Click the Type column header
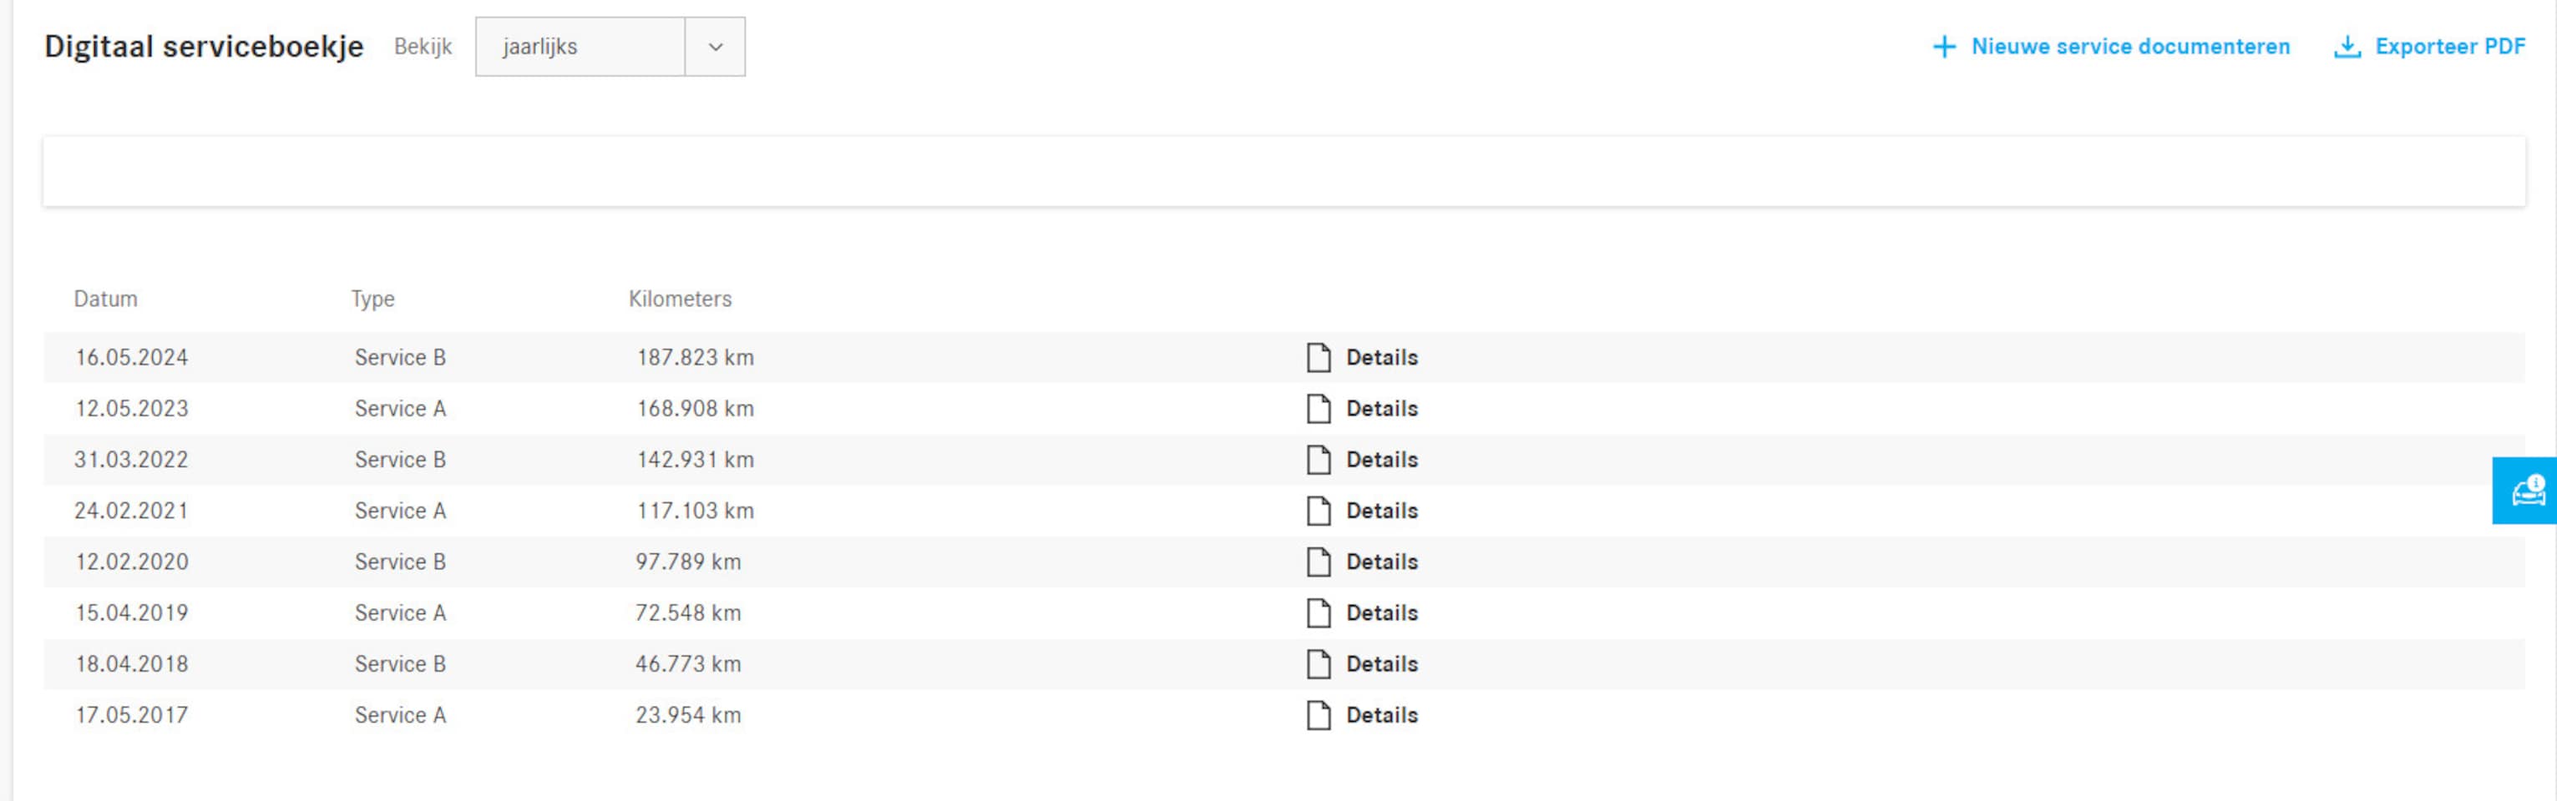This screenshot has height=801, width=2557. (x=372, y=299)
